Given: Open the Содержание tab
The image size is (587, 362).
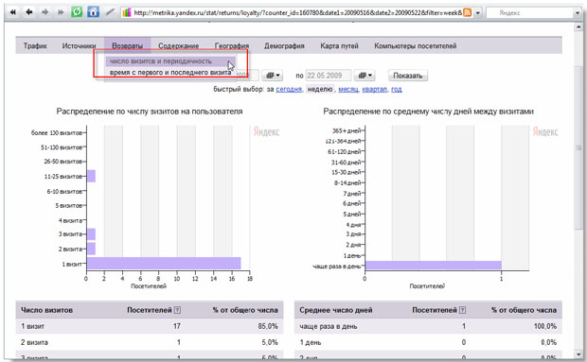Looking at the screenshot, I should tap(179, 46).
